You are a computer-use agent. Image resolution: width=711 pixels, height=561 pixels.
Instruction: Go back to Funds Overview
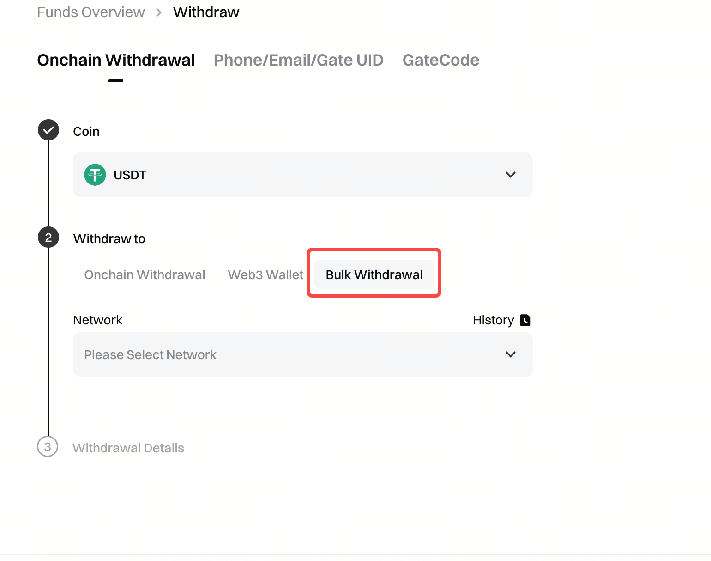91,12
